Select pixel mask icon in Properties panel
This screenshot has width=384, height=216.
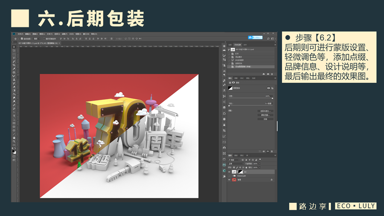[x=269, y=88]
